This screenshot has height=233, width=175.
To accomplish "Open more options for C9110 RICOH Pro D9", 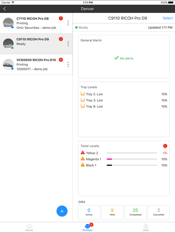I will tap(68, 44).
